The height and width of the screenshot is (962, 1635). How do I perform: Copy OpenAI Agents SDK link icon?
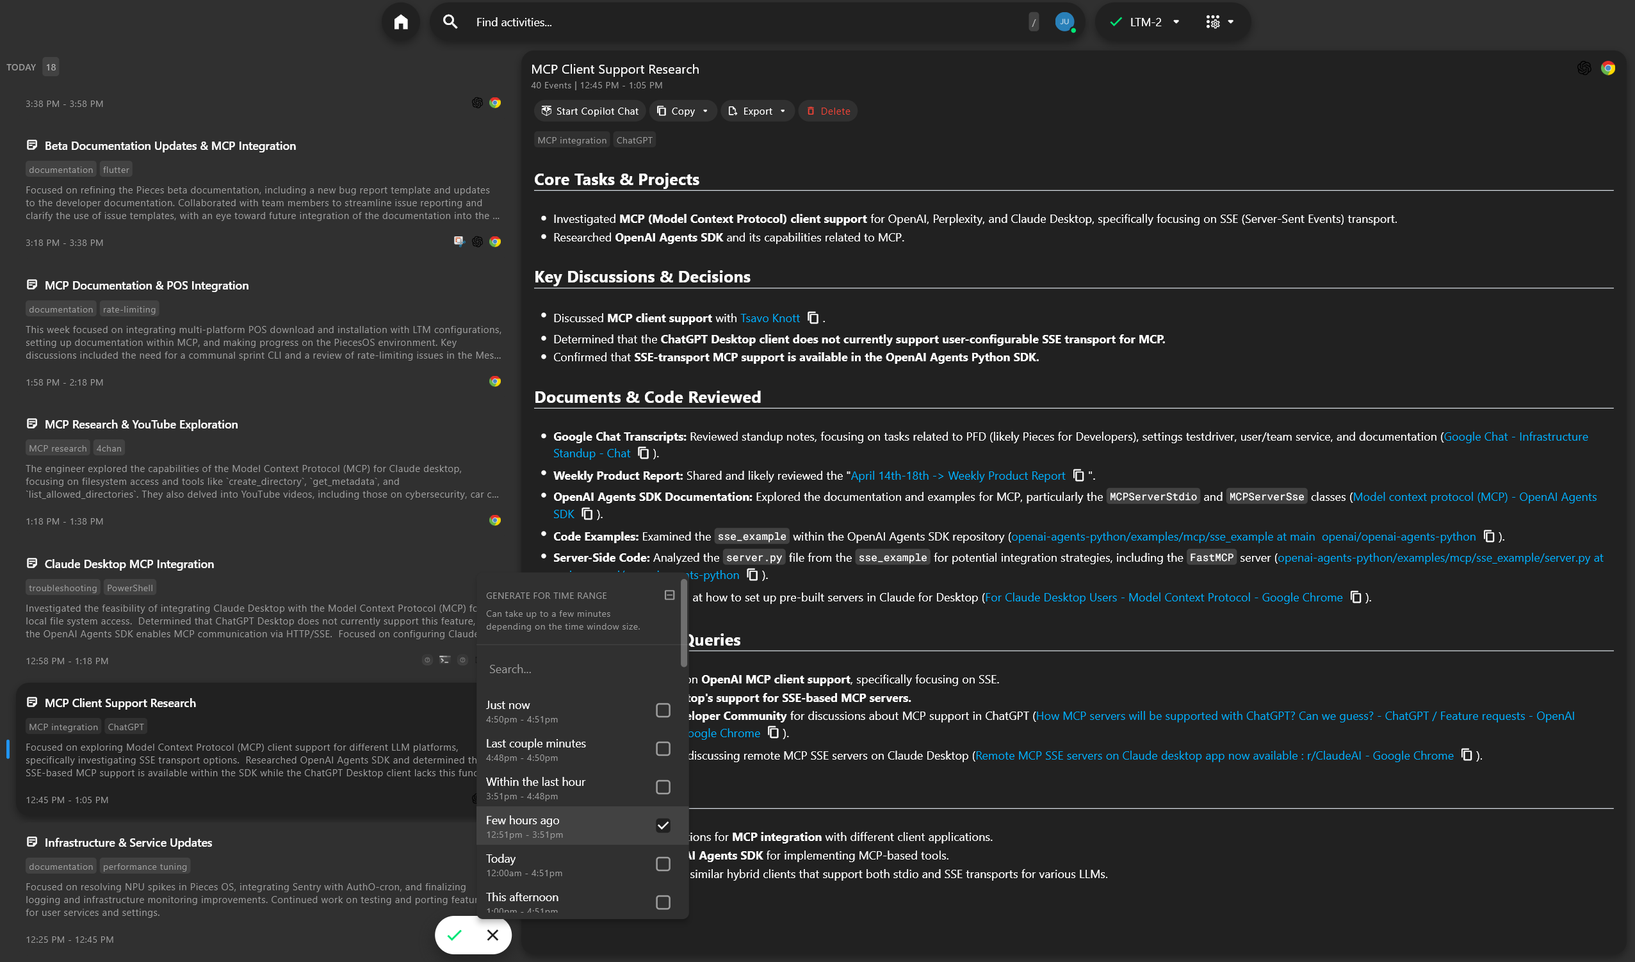(x=587, y=514)
